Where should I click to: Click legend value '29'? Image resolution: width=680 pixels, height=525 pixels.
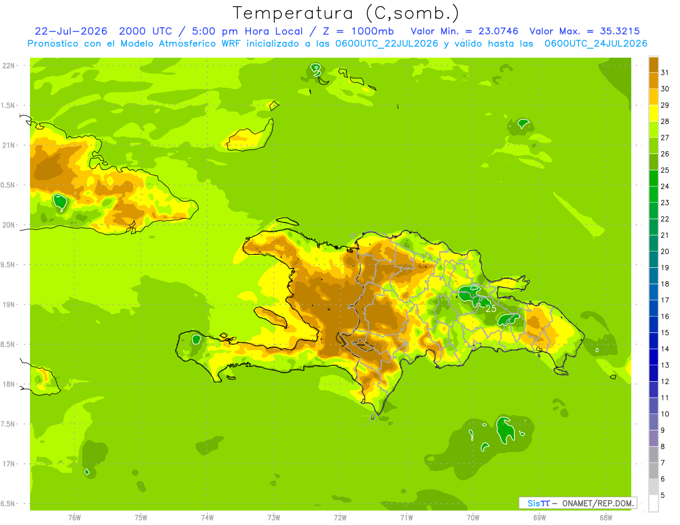pos(665,105)
